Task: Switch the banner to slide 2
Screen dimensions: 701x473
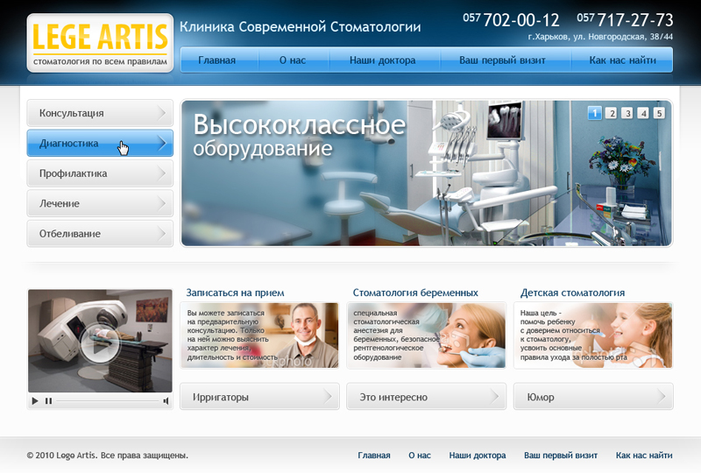Action: [x=611, y=113]
